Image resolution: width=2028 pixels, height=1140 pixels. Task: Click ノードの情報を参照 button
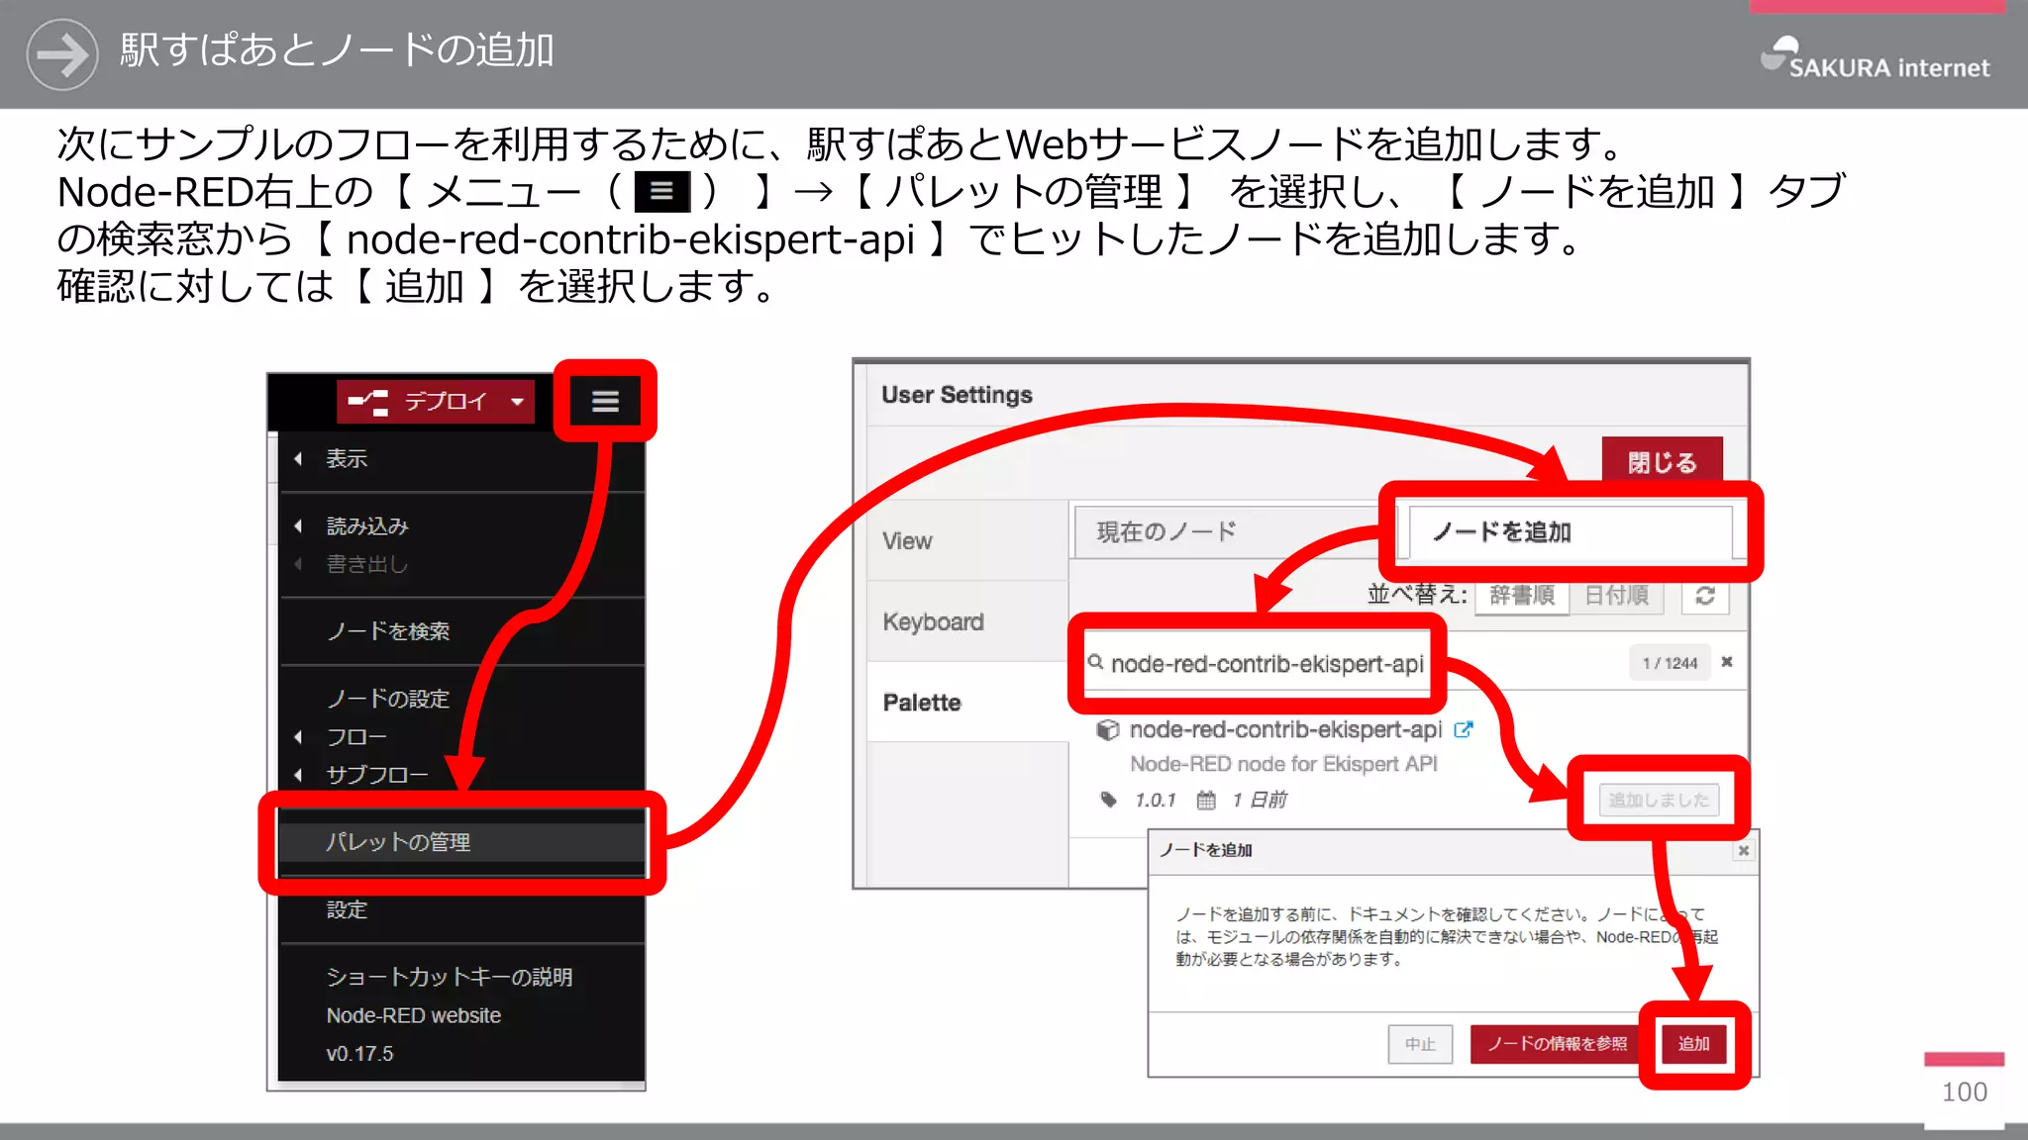[x=1557, y=1044]
